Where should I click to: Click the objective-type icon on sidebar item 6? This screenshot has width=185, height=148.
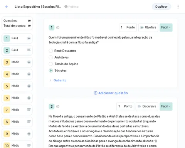(29, 98)
